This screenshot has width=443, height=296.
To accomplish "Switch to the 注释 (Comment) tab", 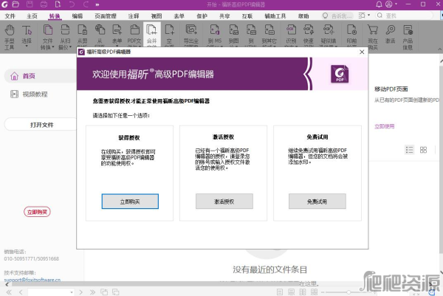I will (134, 16).
